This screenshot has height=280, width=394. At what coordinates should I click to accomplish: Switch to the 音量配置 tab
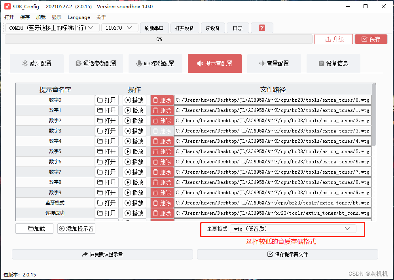(274, 63)
